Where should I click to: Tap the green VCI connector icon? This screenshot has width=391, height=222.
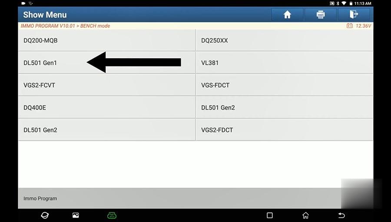coord(112,215)
